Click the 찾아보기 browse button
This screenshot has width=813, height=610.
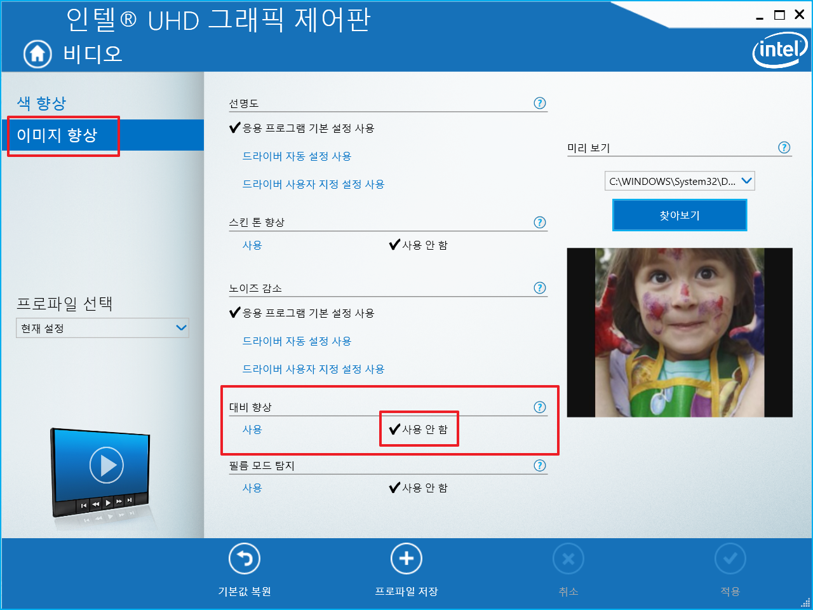tap(680, 215)
